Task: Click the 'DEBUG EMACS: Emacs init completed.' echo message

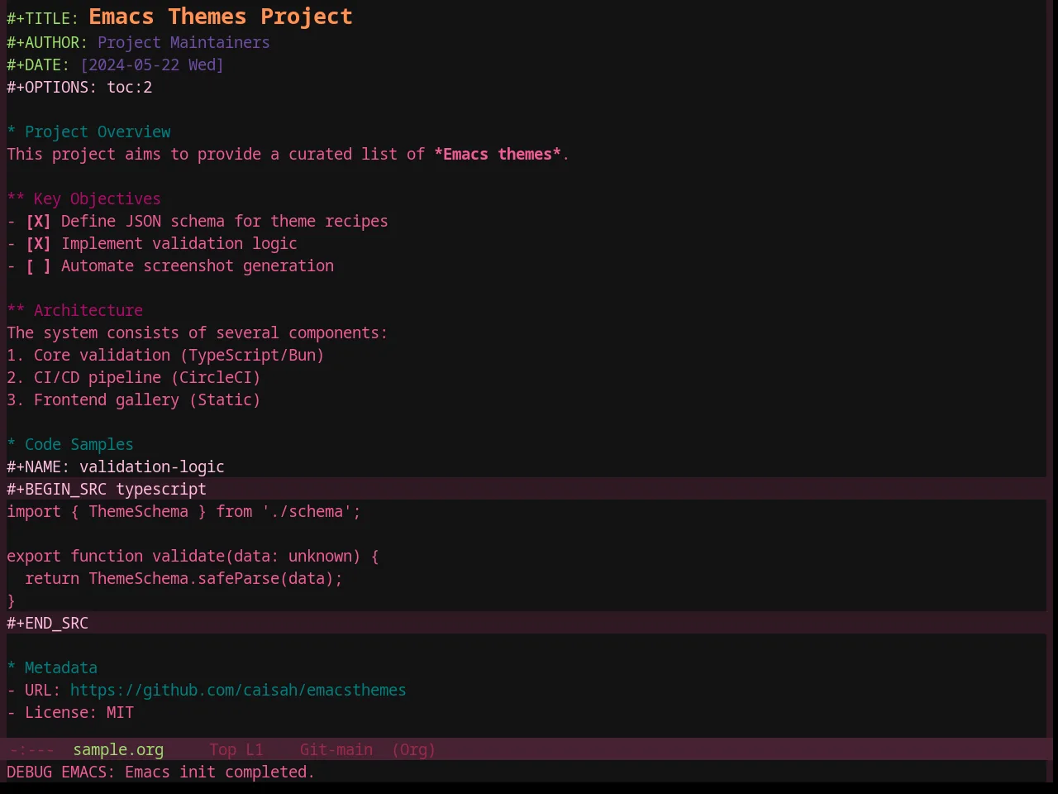Action: point(160,772)
